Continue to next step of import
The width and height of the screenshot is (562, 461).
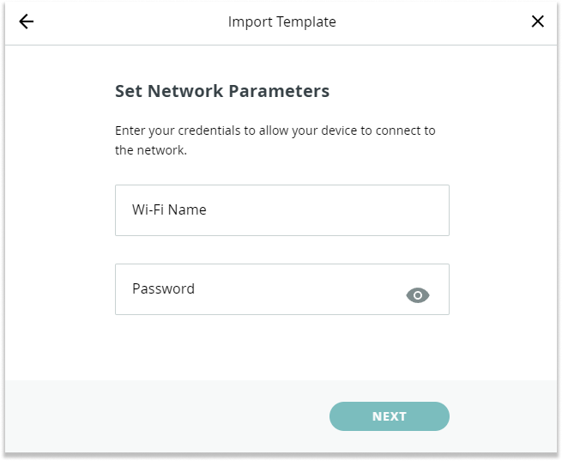pyautogui.click(x=390, y=416)
